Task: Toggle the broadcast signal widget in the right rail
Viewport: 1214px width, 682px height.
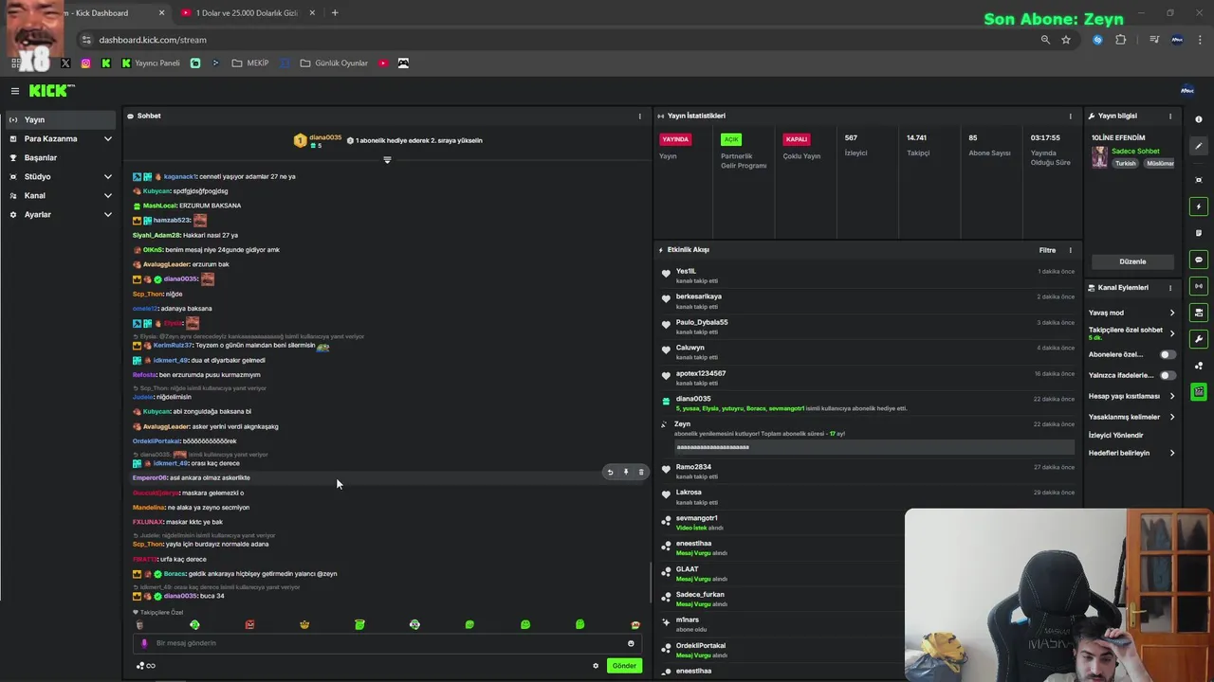Action: tap(1199, 286)
